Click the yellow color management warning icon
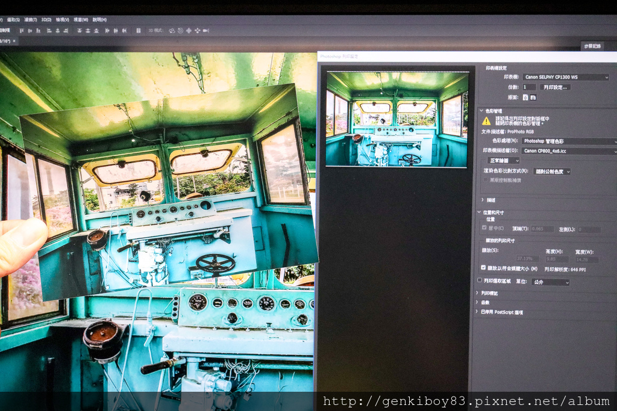Viewport: 617px width, 411px height. pos(486,121)
